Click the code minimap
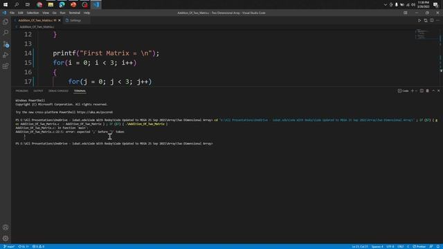Image resolution: width=443 pixels, height=249 pixels. pyautogui.click(x=426, y=35)
